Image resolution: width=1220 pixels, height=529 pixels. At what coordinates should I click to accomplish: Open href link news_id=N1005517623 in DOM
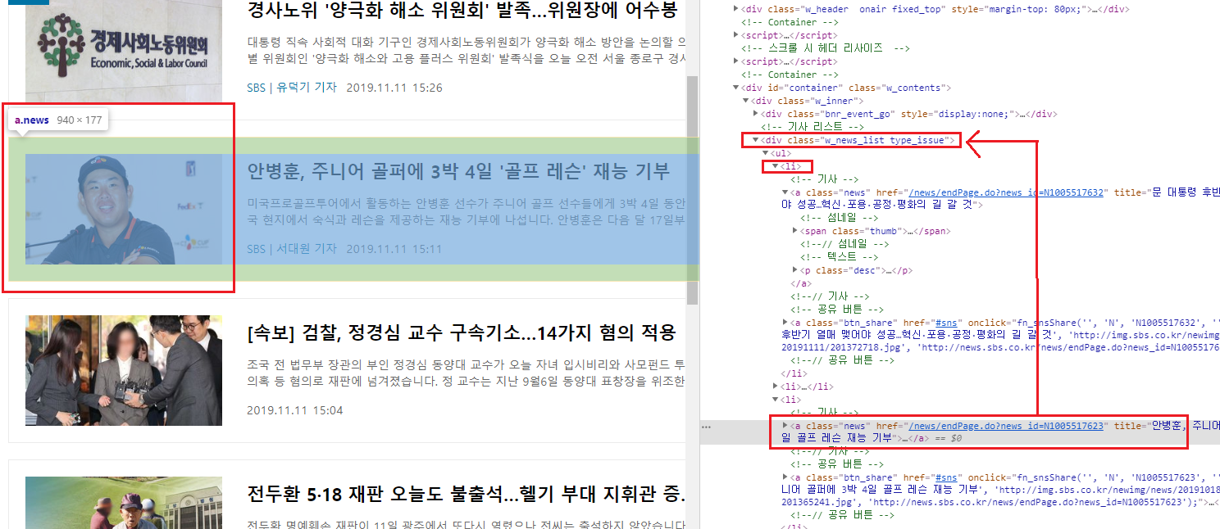tap(1007, 426)
